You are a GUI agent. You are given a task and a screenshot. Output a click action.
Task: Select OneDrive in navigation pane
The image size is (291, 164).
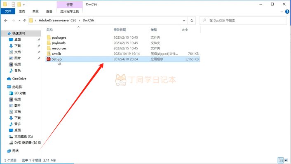19,79
